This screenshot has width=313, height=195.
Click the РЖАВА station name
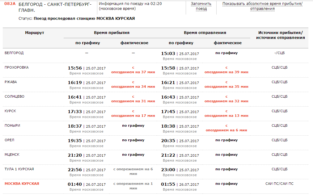coord(11,82)
